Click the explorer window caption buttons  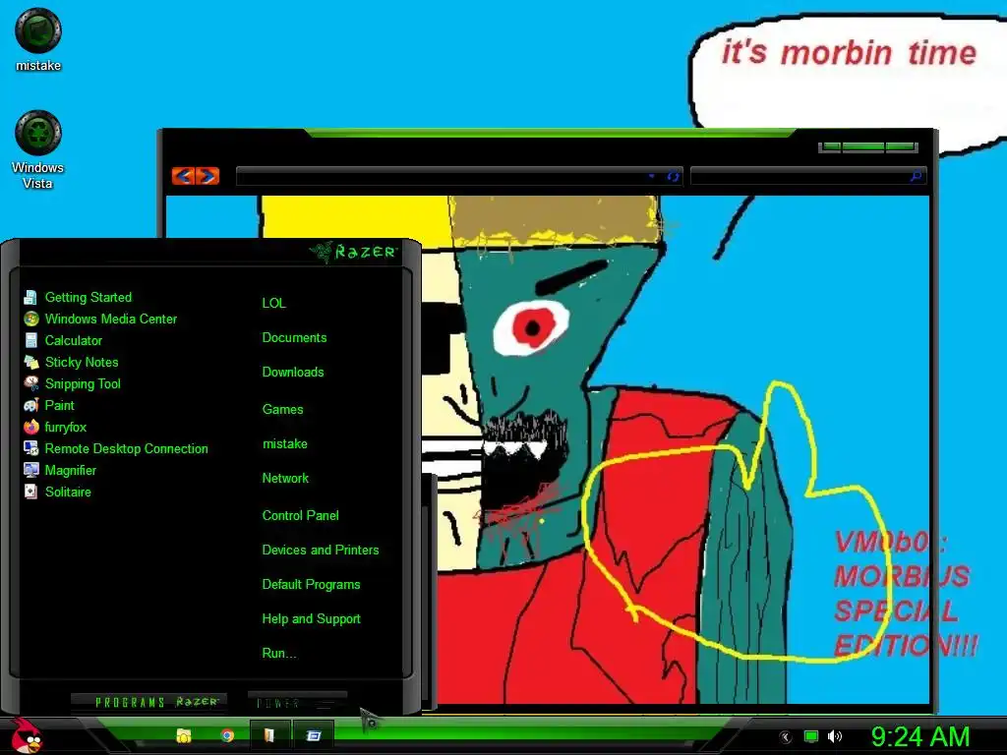[867, 147]
